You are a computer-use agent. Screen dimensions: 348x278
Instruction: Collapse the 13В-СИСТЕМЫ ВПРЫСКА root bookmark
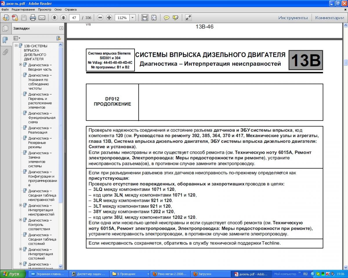(16, 46)
